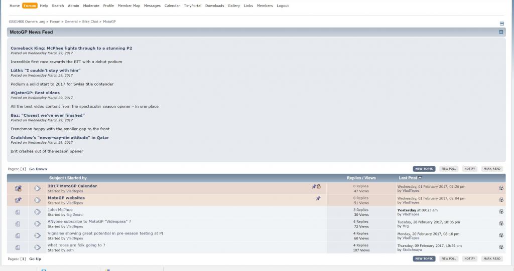Go to the Member Map menu

(129, 6)
